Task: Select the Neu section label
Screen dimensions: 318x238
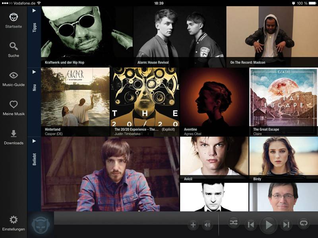Action: [x=35, y=87]
